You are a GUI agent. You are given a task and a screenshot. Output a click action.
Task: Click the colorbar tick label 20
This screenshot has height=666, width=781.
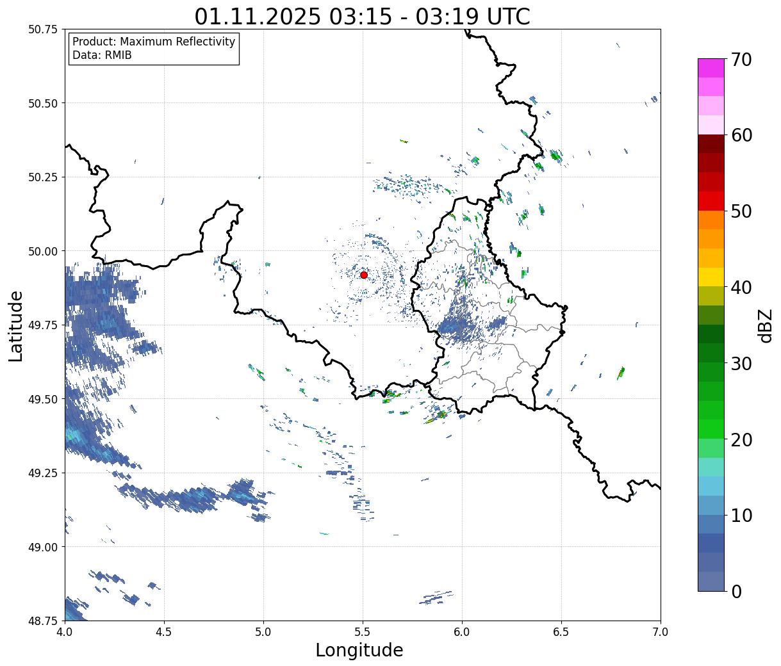741,440
